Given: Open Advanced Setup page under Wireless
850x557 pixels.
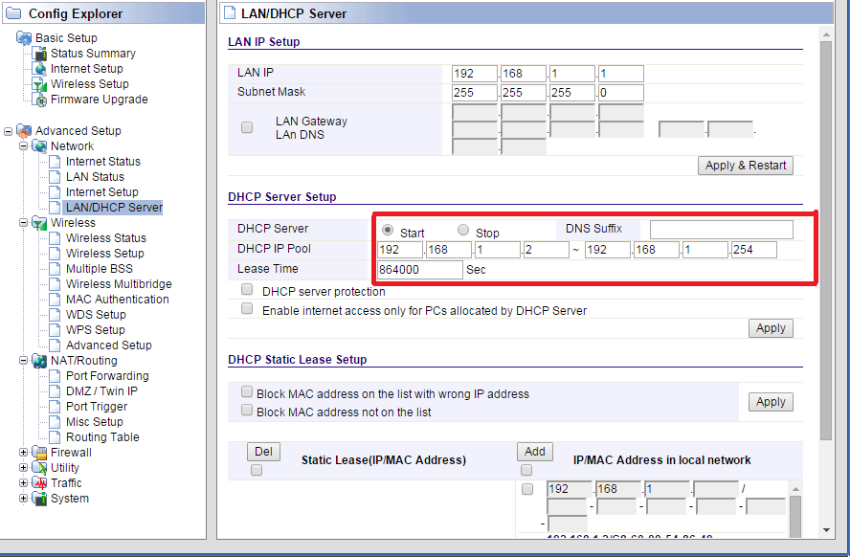Looking at the screenshot, I should (108, 345).
